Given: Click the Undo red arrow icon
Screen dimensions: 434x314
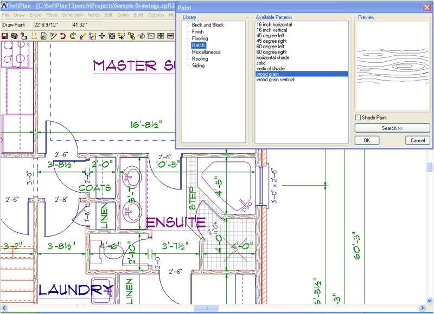Looking at the screenshot, I should [63, 36].
